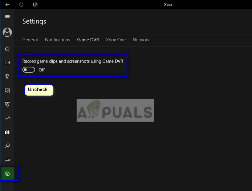
Task: Switch to the General tab
Action: coord(30,40)
